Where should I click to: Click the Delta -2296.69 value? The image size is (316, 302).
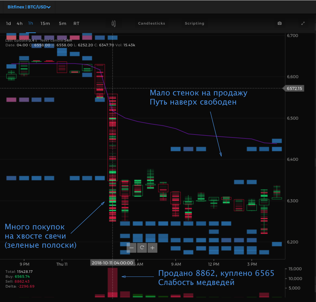[x=26, y=287]
